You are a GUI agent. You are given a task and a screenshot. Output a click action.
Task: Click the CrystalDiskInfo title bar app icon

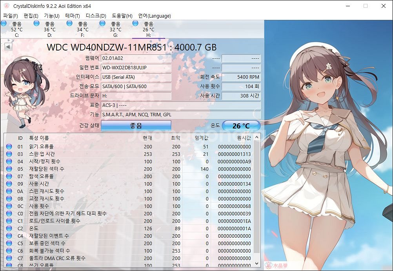7,6
